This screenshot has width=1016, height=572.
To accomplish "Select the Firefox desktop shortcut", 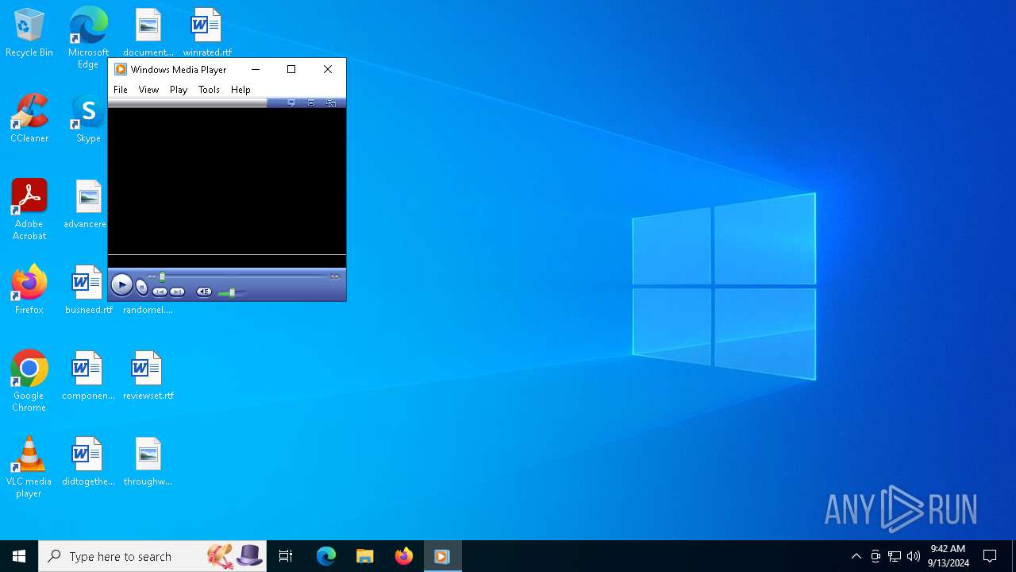I will [x=29, y=290].
